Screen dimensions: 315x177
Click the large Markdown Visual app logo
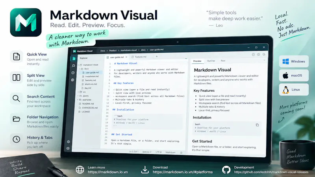26,22
